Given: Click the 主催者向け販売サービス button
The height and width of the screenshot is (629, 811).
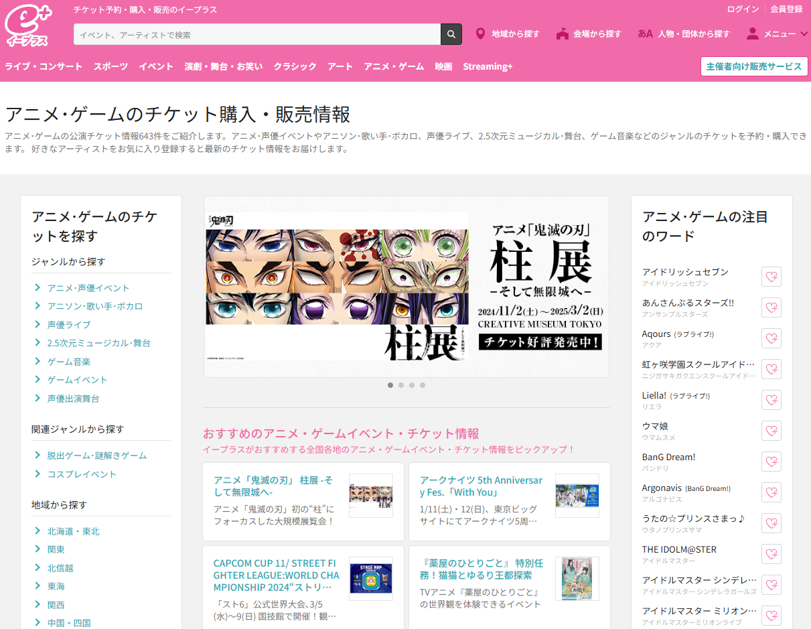Looking at the screenshot, I should pyautogui.click(x=754, y=66).
